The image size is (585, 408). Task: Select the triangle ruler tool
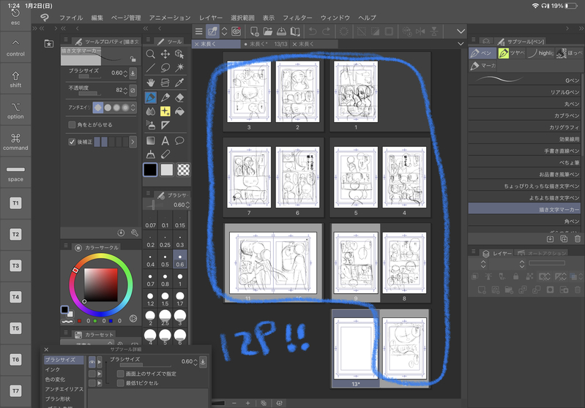click(x=165, y=125)
